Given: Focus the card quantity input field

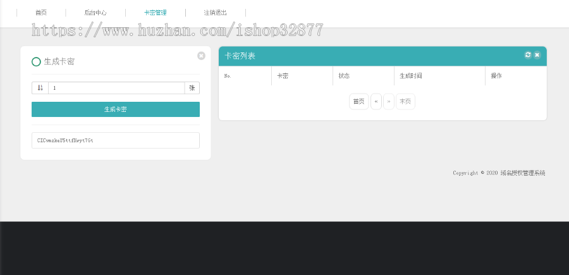Looking at the screenshot, I should click(x=116, y=88).
